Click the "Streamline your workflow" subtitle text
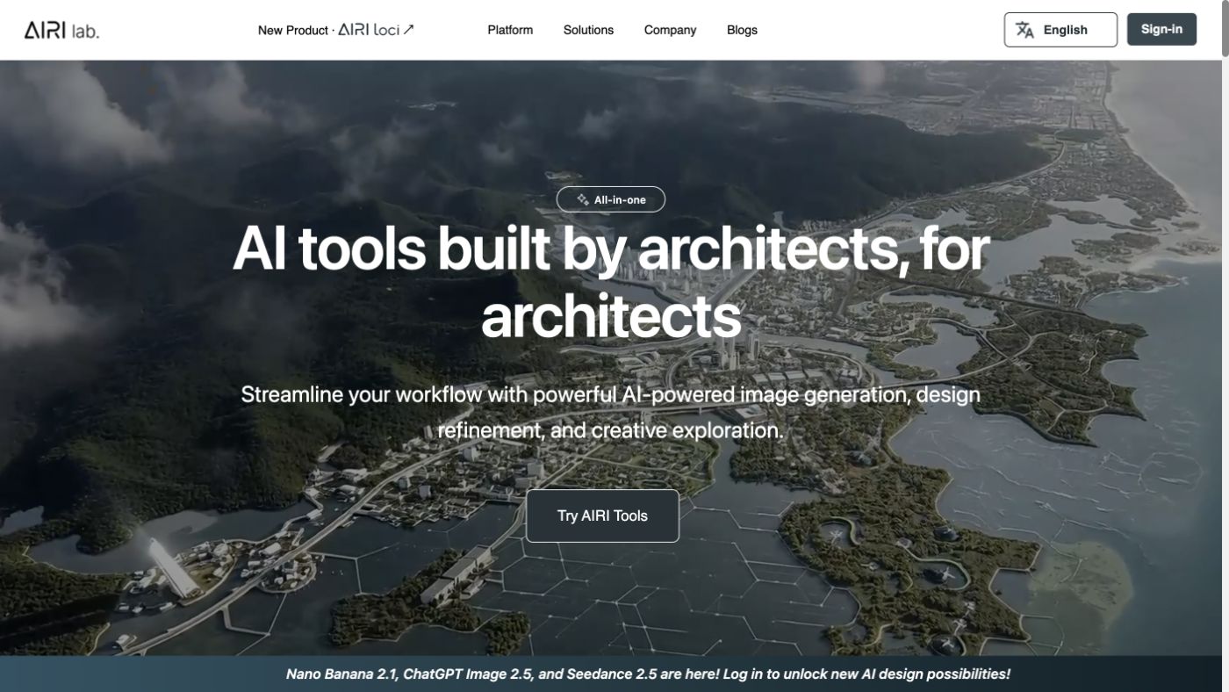This screenshot has width=1229, height=692. click(611, 412)
